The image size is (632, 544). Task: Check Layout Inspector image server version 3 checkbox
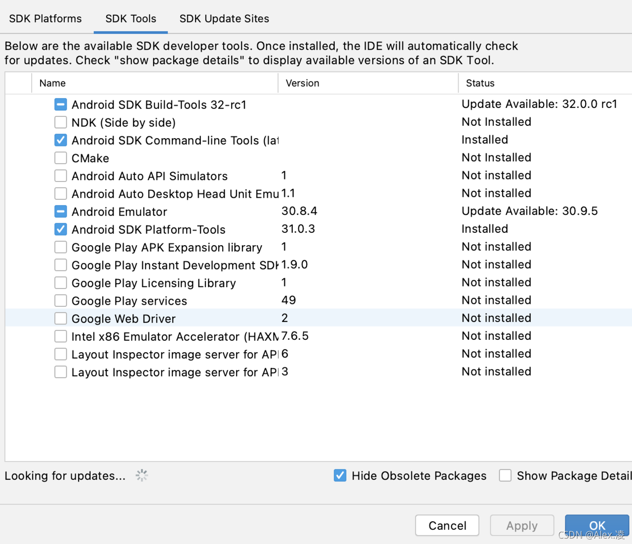pos(61,372)
